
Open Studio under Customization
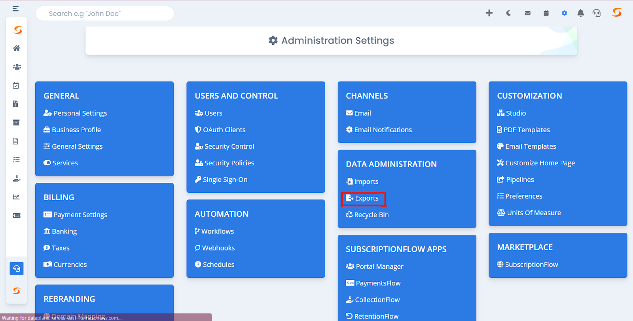(512, 113)
